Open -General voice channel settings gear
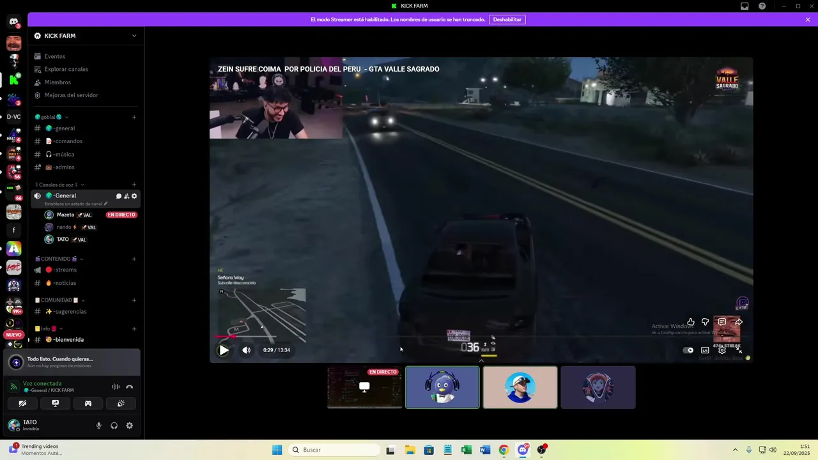The image size is (818, 460). pos(134,196)
